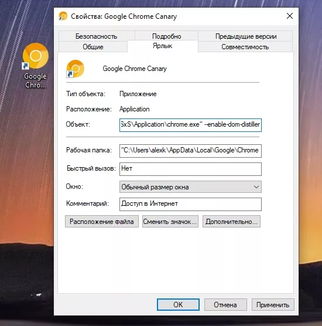The width and height of the screenshot is (322, 326).
Task: Open the Подробно tab
Action: coord(166,36)
